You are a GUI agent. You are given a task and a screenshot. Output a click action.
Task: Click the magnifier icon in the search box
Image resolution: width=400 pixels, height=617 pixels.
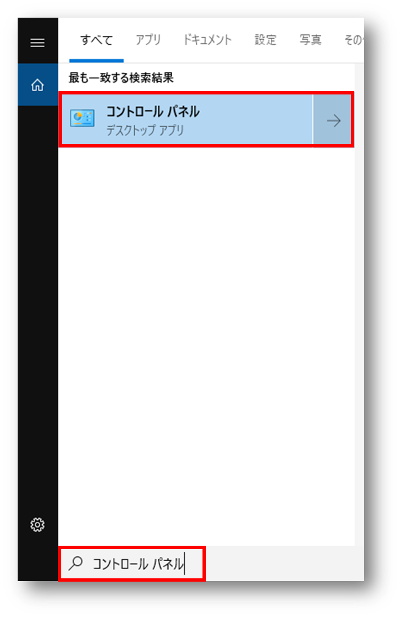pos(76,563)
